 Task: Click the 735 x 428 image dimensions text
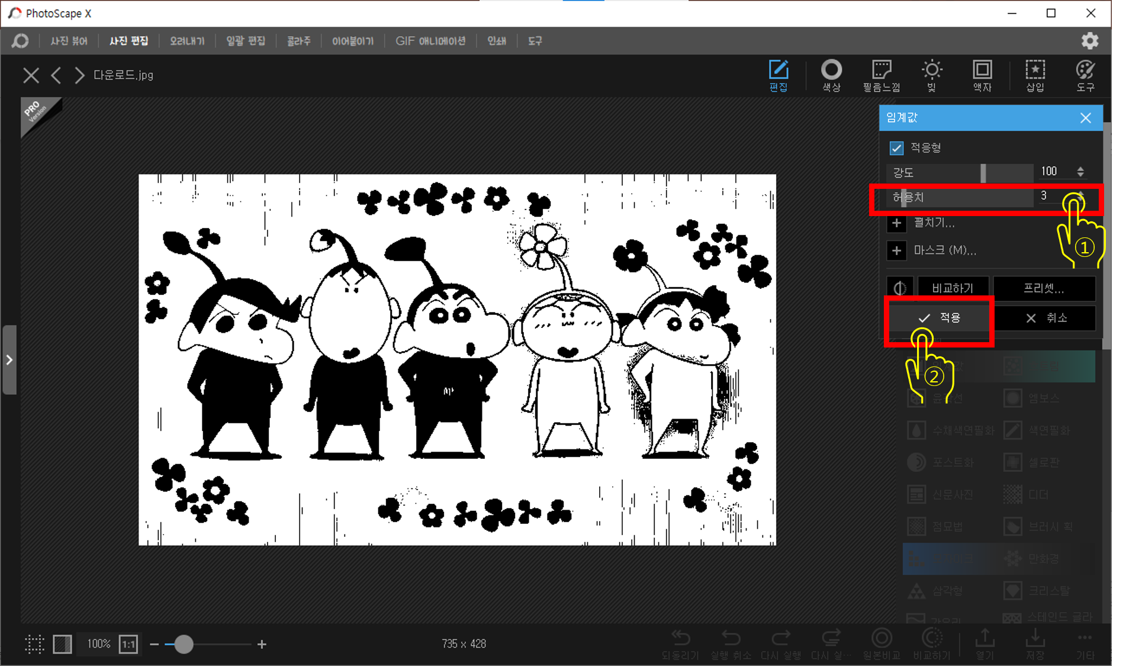click(x=464, y=644)
